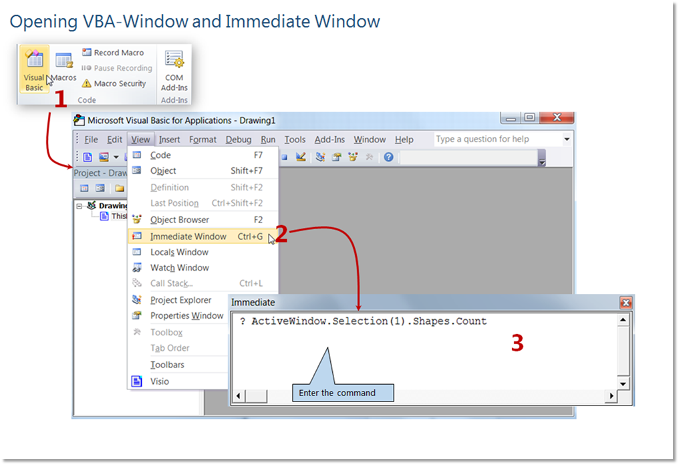
Task: Click Immediate window scroll up arrow
Action: pos(623,320)
